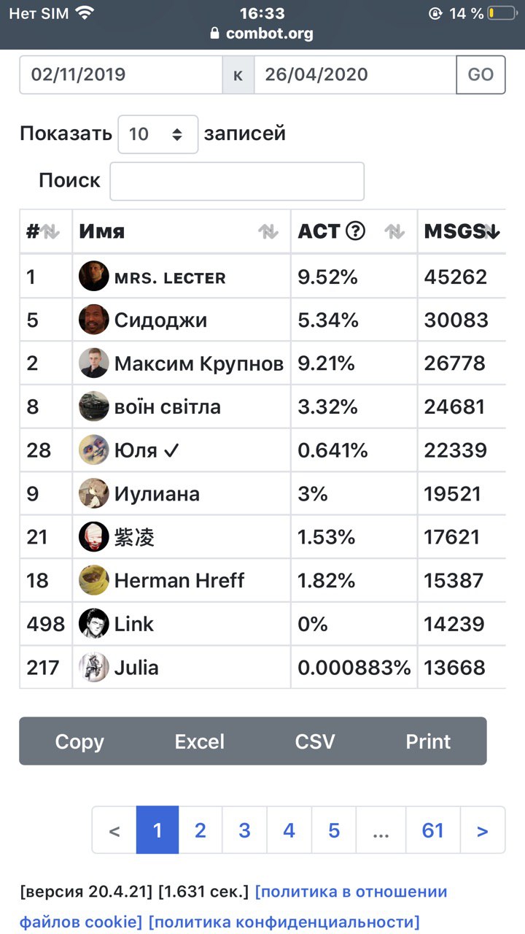Go to page 2 of results

pos(201,830)
